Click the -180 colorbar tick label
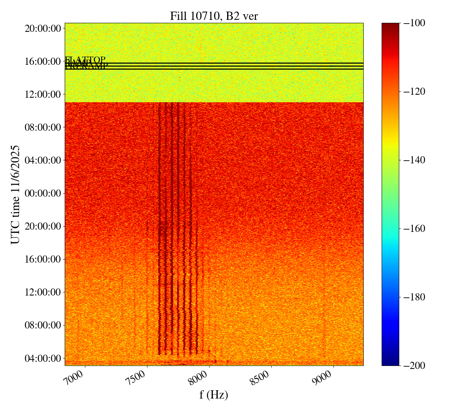The image size is (449, 412). (414, 297)
